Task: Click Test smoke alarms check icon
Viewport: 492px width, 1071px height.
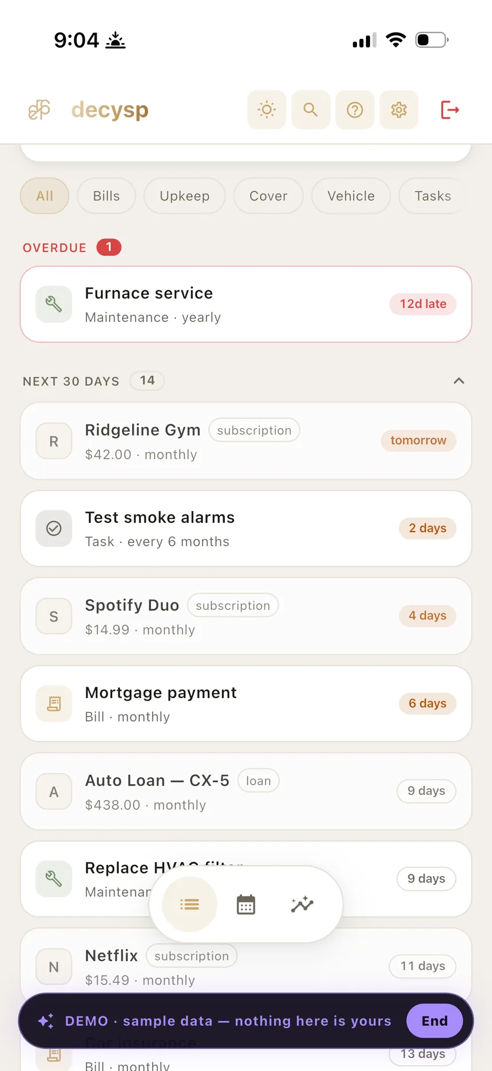Action: pos(54,528)
